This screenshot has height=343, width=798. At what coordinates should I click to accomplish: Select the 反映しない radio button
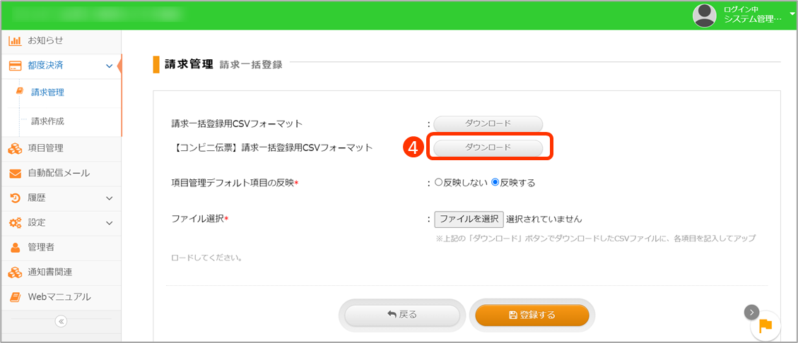438,183
